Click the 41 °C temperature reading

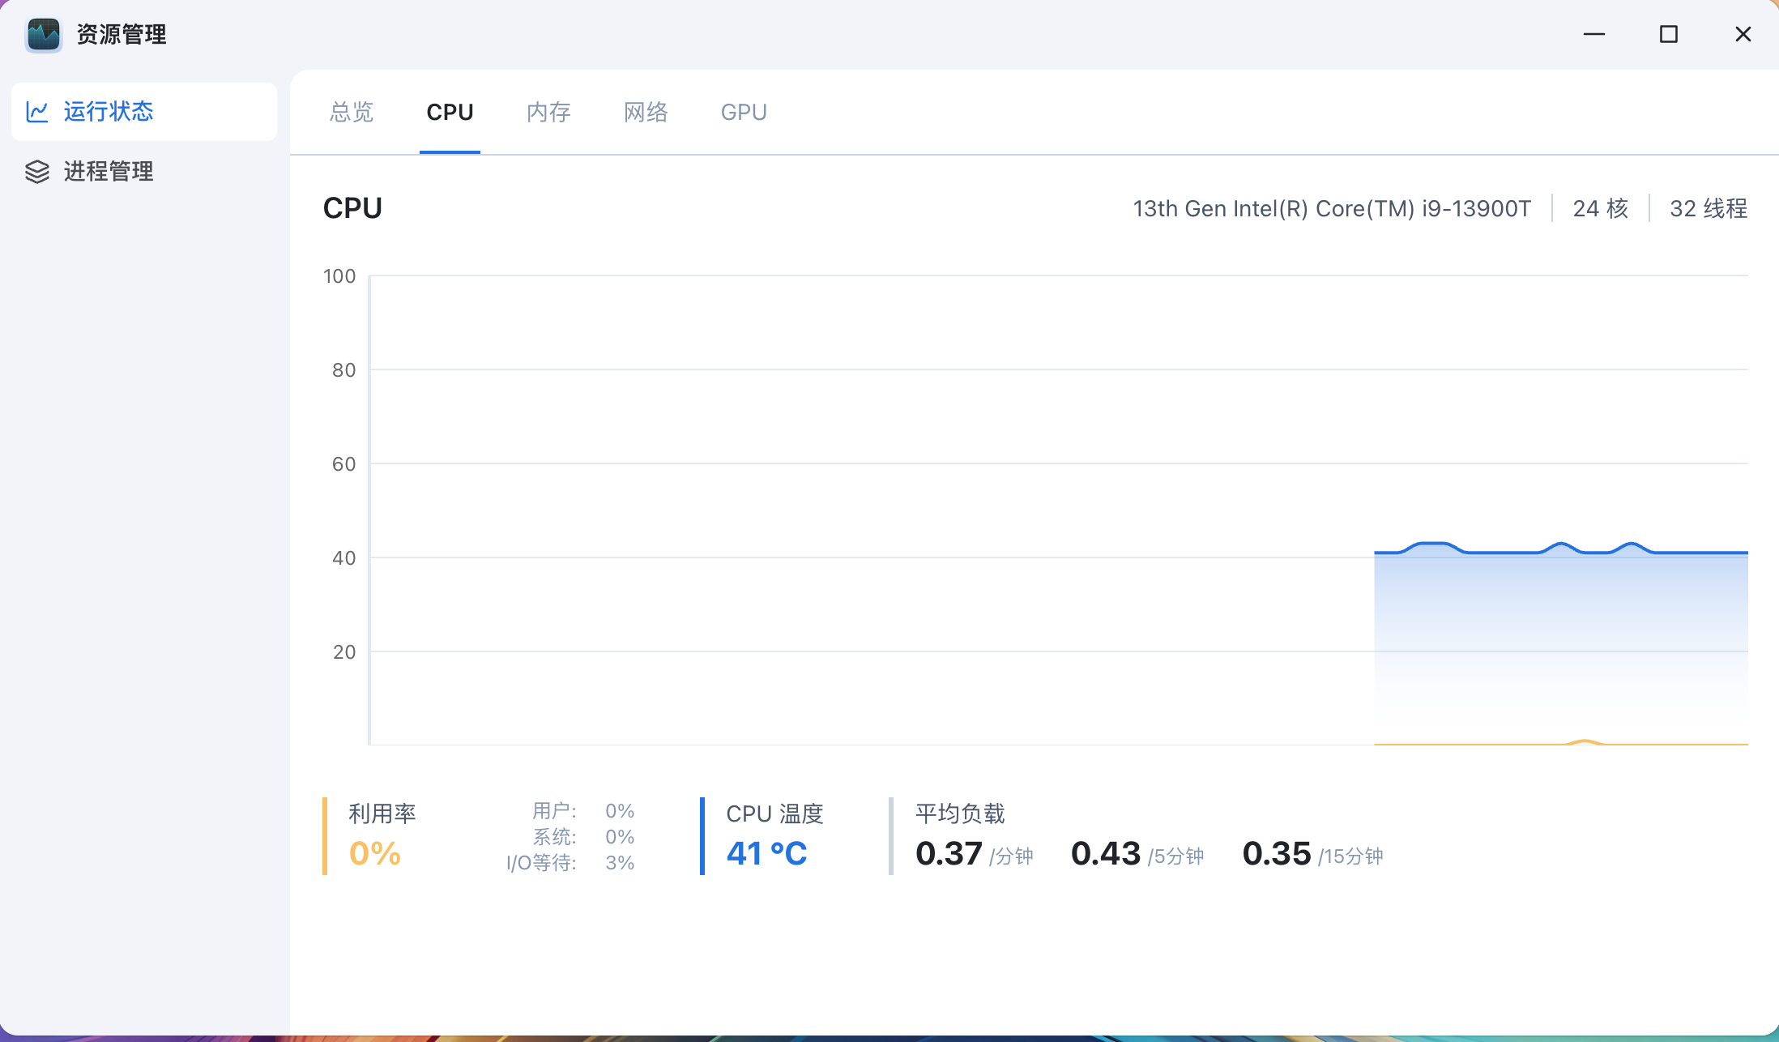tap(766, 853)
